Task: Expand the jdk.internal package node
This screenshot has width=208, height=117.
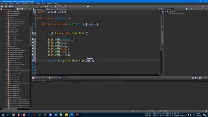Action: point(6,60)
